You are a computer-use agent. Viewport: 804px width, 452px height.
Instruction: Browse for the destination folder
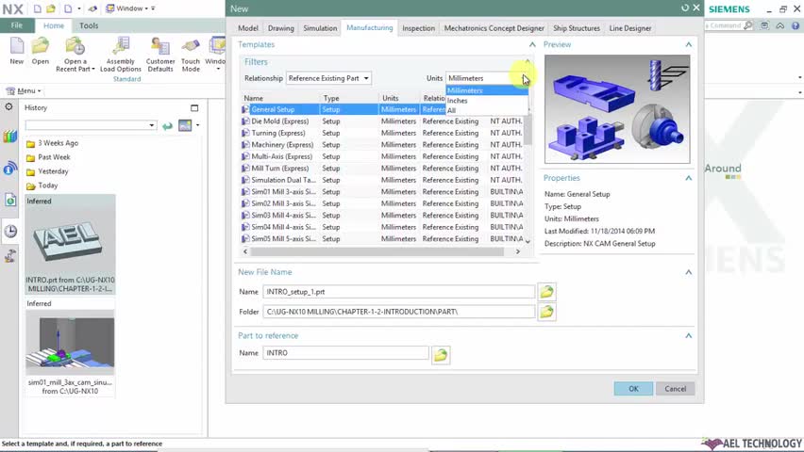(x=546, y=312)
